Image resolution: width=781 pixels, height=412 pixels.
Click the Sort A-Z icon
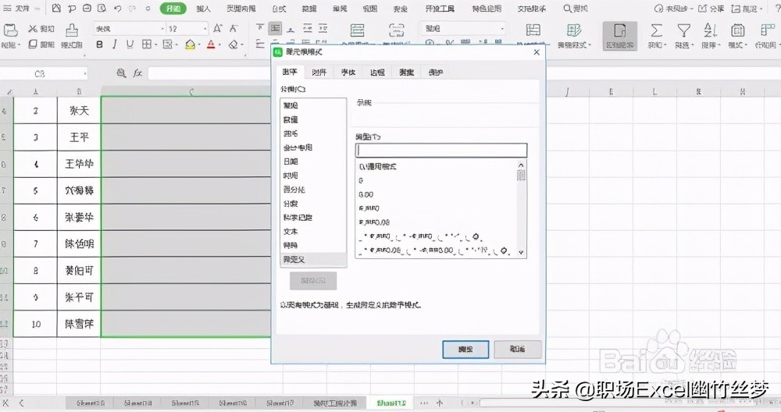click(710, 30)
